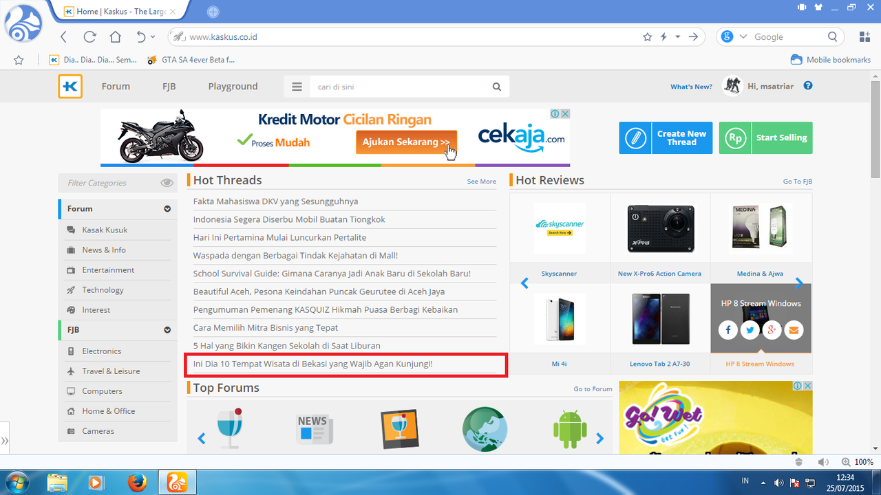Open the browser home page icon
The width and height of the screenshot is (881, 495).
click(x=116, y=37)
